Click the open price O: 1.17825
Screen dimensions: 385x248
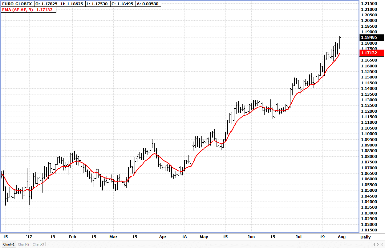[47, 4]
